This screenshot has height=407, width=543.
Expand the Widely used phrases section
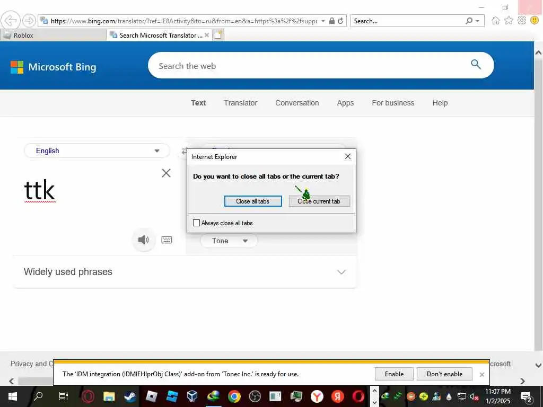185,272
